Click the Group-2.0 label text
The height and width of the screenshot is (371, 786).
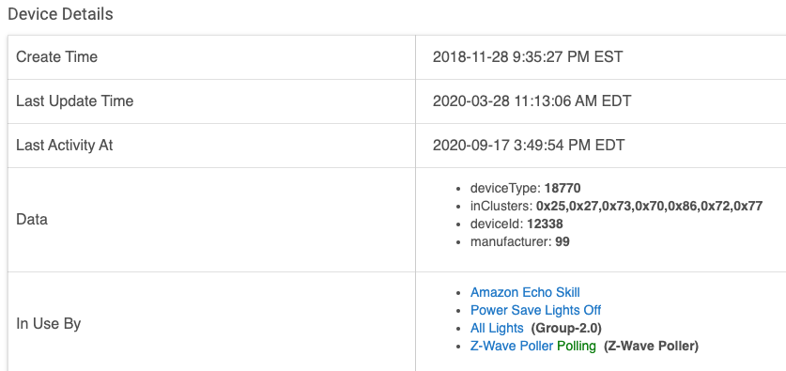coord(566,328)
